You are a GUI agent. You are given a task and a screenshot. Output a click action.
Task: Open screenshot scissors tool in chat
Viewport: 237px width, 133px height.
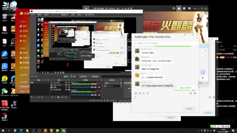[x=144, y=93]
